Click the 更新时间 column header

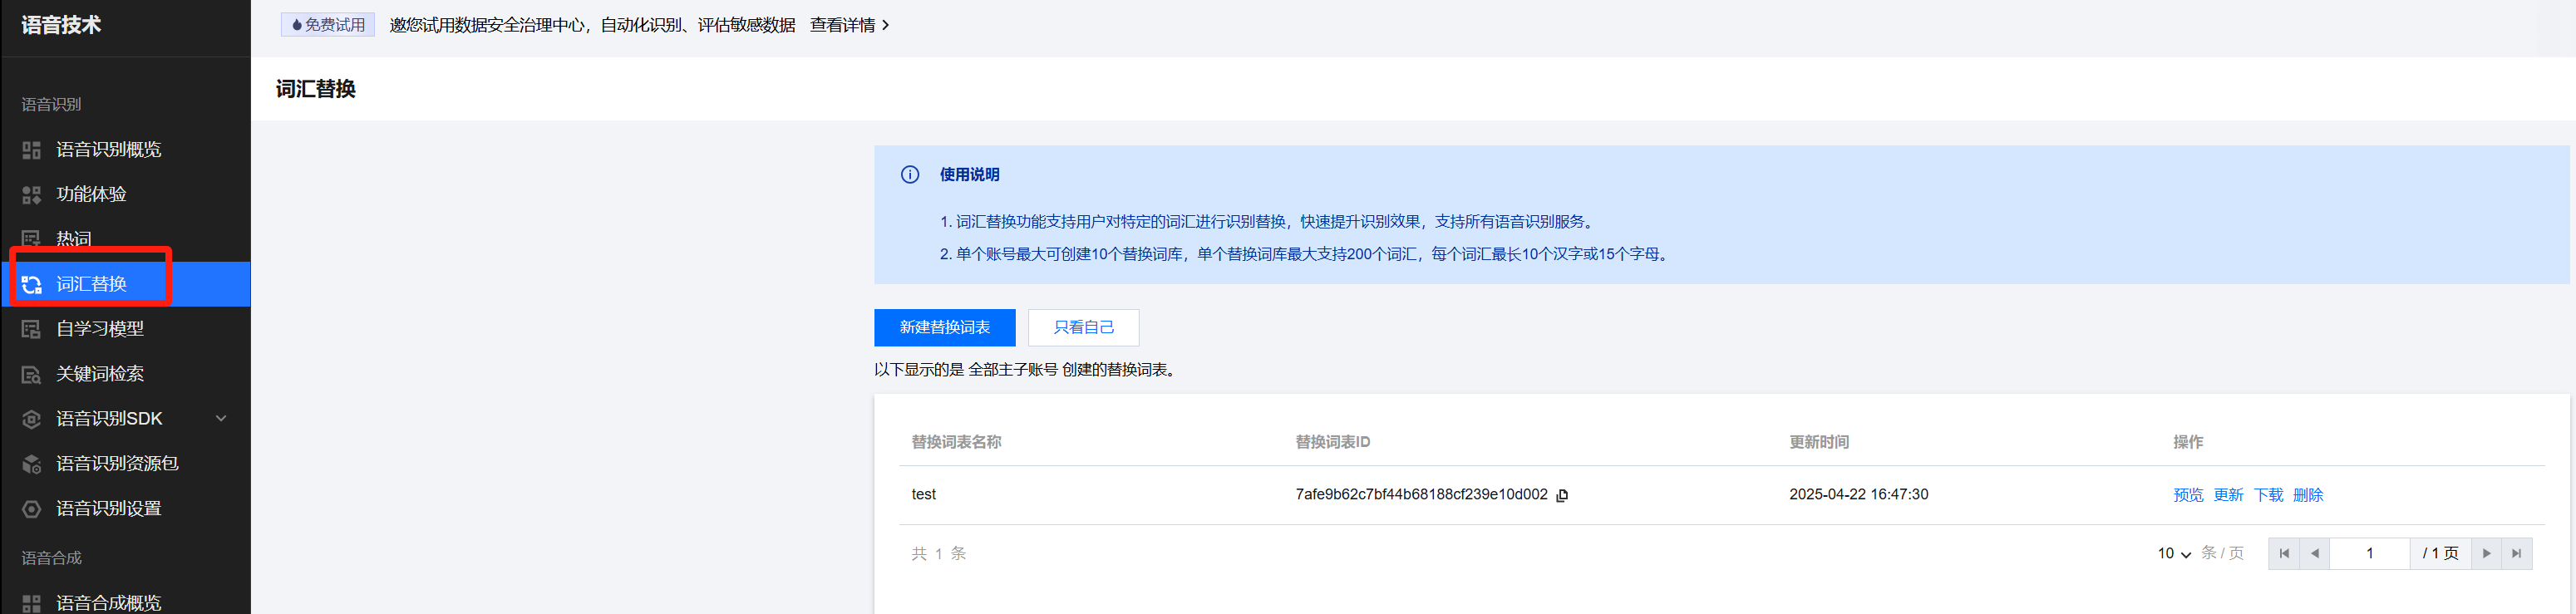(x=1819, y=442)
